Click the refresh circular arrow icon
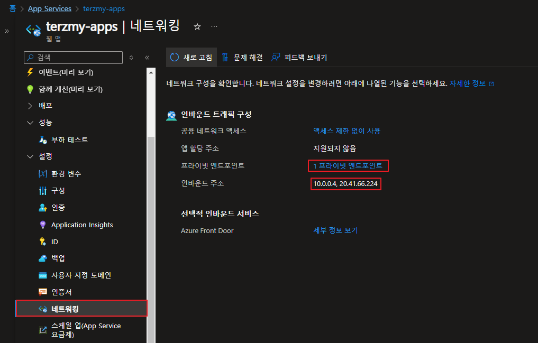This screenshot has width=538, height=343. (174, 57)
